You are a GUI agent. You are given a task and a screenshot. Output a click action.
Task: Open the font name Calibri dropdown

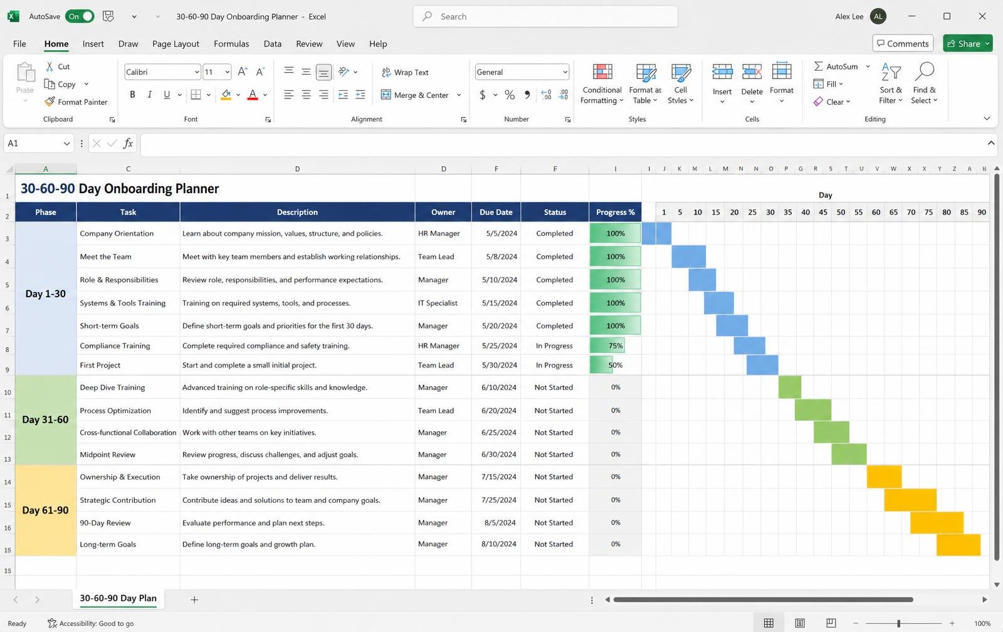pos(197,72)
